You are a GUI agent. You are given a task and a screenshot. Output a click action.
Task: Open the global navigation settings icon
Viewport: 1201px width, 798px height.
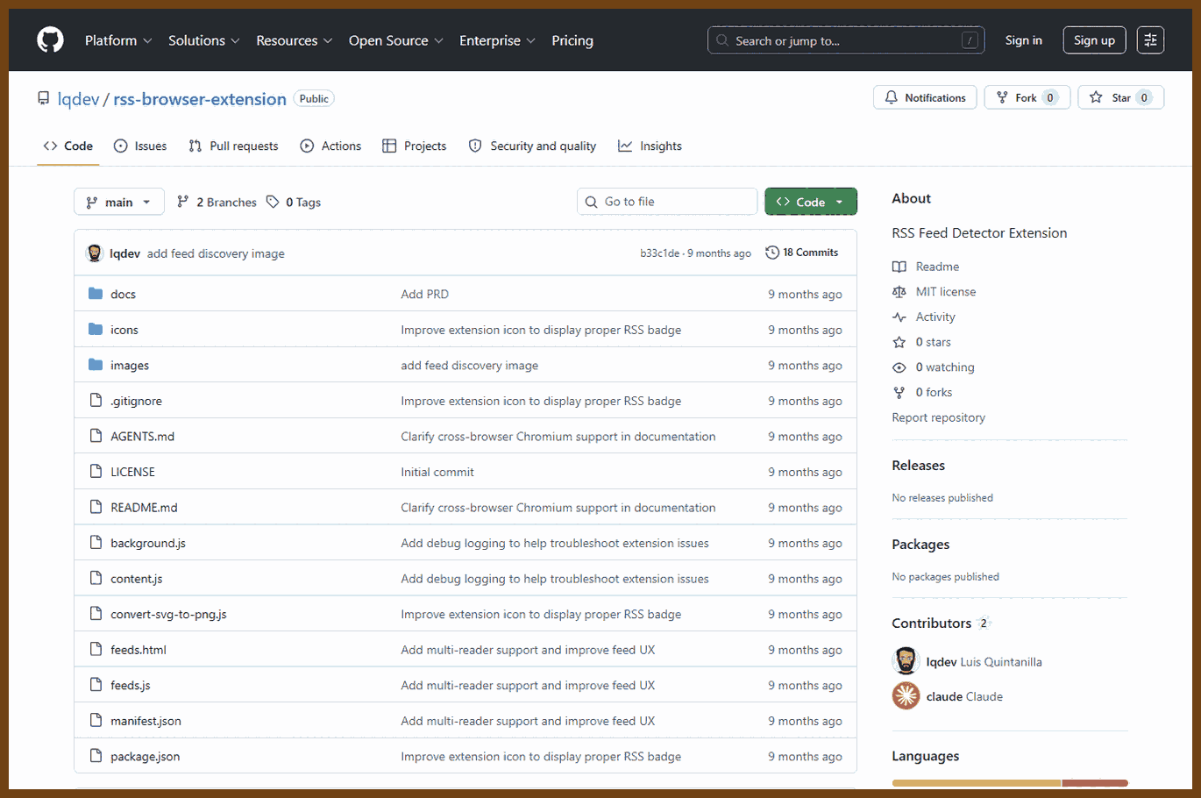pyautogui.click(x=1150, y=40)
